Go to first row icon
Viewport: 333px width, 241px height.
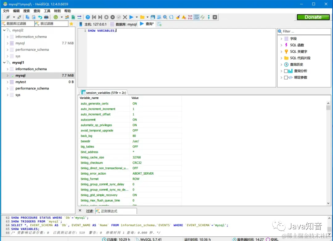click(94, 17)
